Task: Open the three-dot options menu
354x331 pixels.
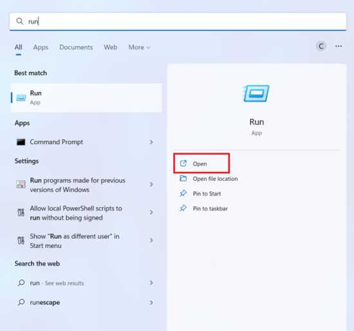Action: 339,46
